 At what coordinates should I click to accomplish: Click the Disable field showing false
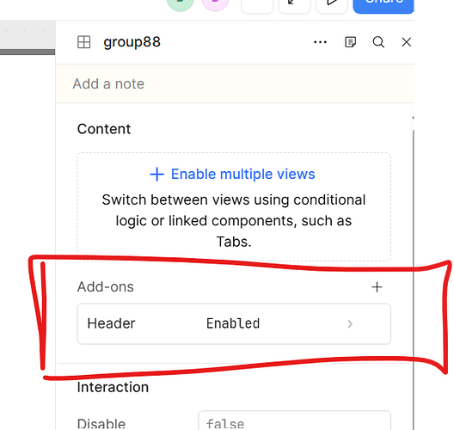click(294, 421)
